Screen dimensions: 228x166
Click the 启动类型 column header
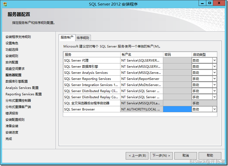click(x=204, y=55)
